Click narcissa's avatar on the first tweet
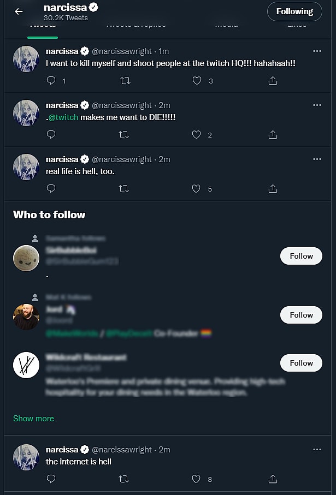The image size is (336, 495). pyautogui.click(x=26, y=59)
